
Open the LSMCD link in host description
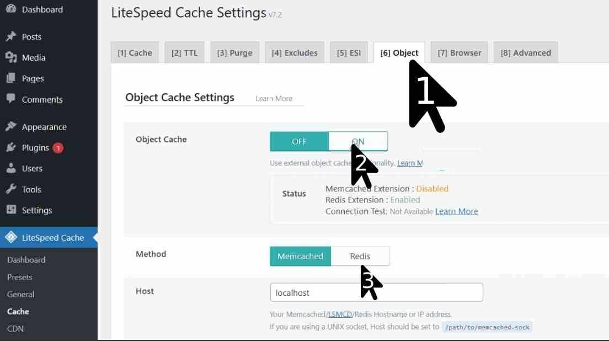tap(340, 315)
